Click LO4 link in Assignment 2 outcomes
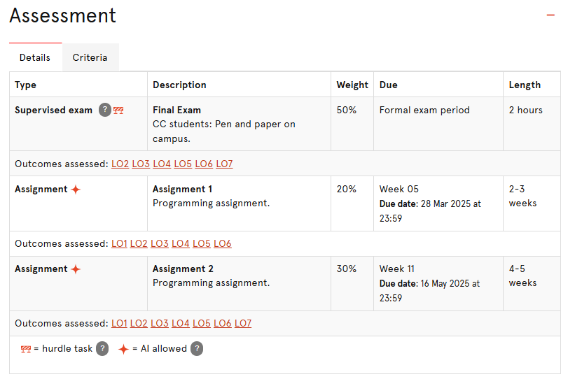 (181, 323)
